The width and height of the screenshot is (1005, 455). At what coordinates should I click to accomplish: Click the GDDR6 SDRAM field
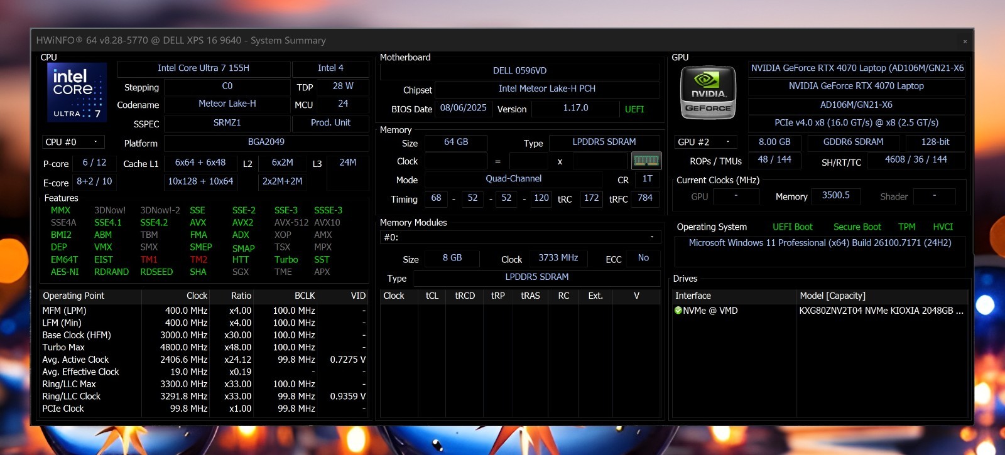point(854,142)
